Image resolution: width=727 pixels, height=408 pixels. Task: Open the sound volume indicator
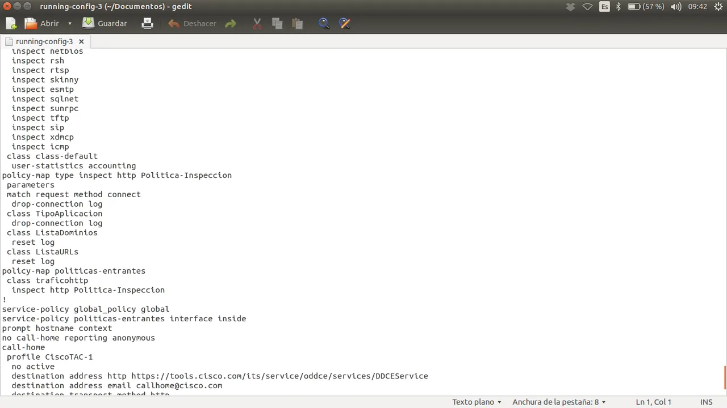pos(676,7)
